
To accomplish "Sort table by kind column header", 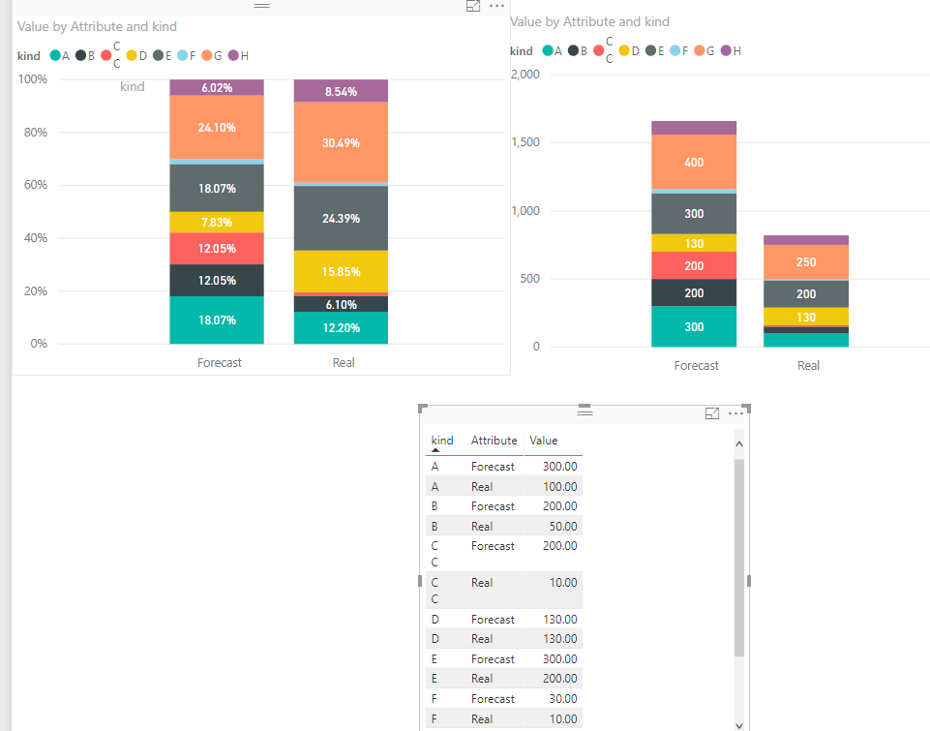I will pos(442,441).
